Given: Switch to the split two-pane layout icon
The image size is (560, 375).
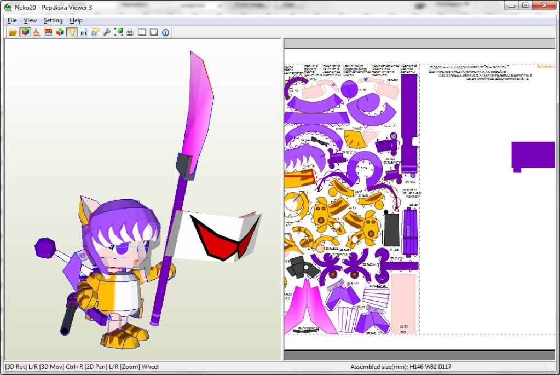Looking at the screenshot, I should 142,32.
